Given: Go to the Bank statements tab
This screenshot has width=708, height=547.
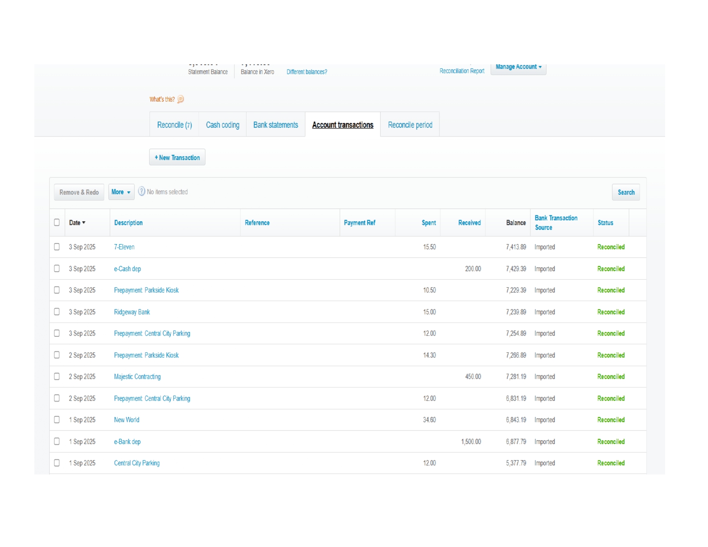Looking at the screenshot, I should [275, 125].
